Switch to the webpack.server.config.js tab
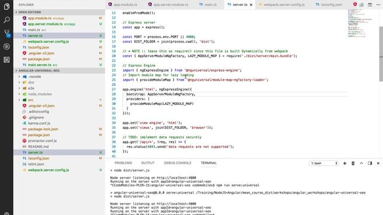The image size is (383, 215). coord(284,5)
